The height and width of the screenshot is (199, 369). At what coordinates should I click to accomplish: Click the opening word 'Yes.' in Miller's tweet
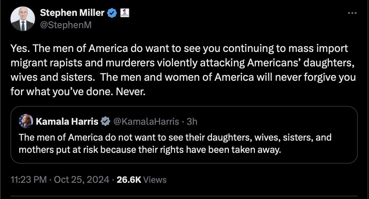coord(18,48)
